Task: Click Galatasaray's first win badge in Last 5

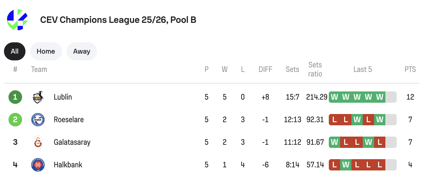Action: click(x=334, y=142)
